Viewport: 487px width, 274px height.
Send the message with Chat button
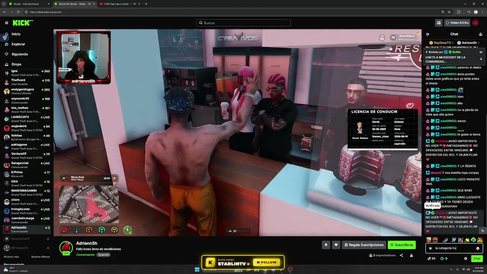477,259
